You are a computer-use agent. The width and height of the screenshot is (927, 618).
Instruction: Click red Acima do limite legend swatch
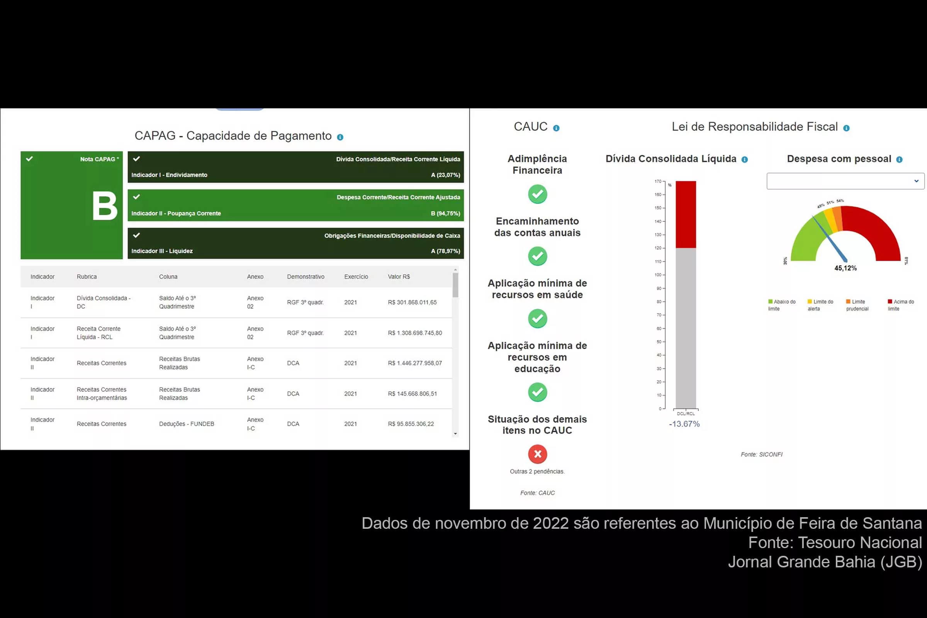[890, 302]
